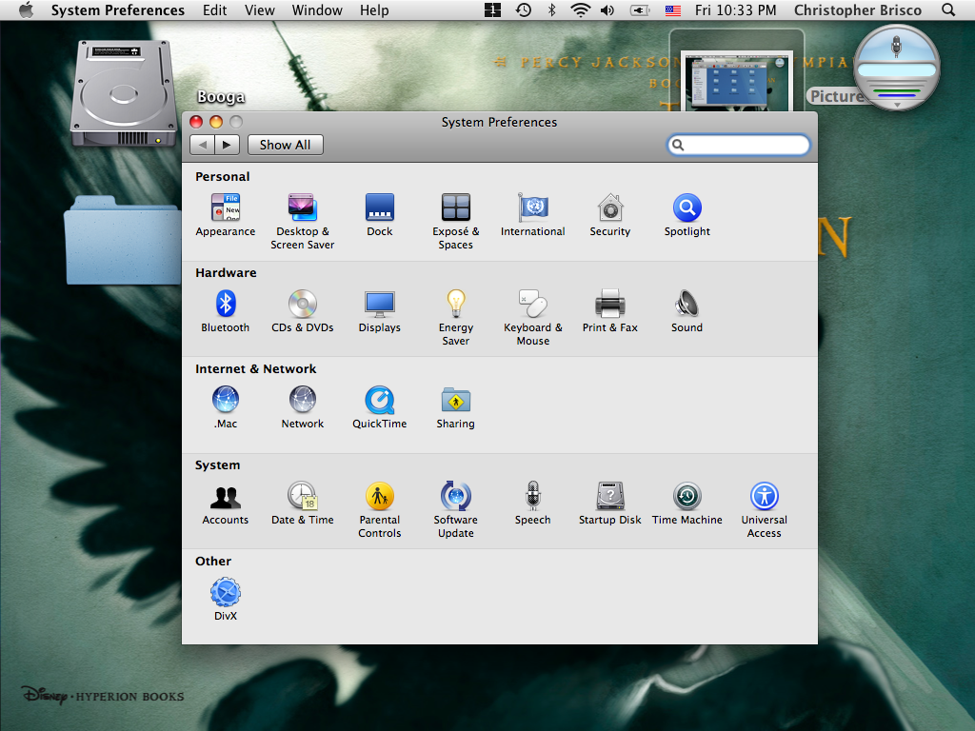Viewport: 975px width, 731px height.
Task: Open the Window menu
Action: (317, 10)
